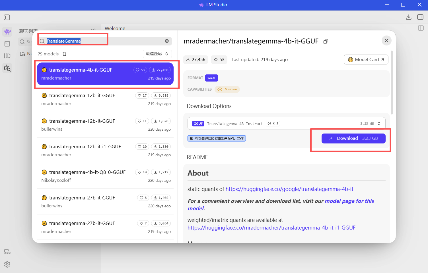Click the new folder icon in chat list
The image size is (428, 273).
tap(22, 54)
